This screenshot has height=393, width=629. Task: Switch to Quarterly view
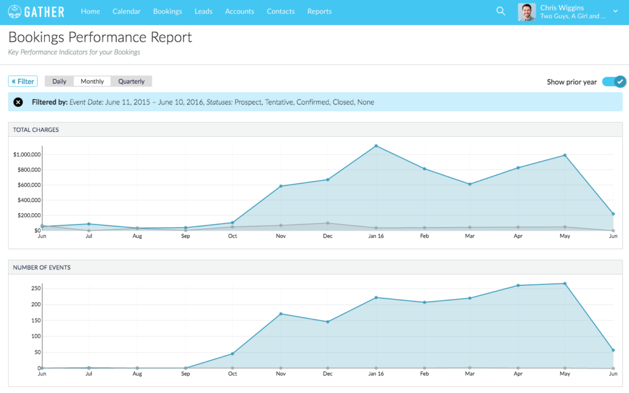point(131,81)
